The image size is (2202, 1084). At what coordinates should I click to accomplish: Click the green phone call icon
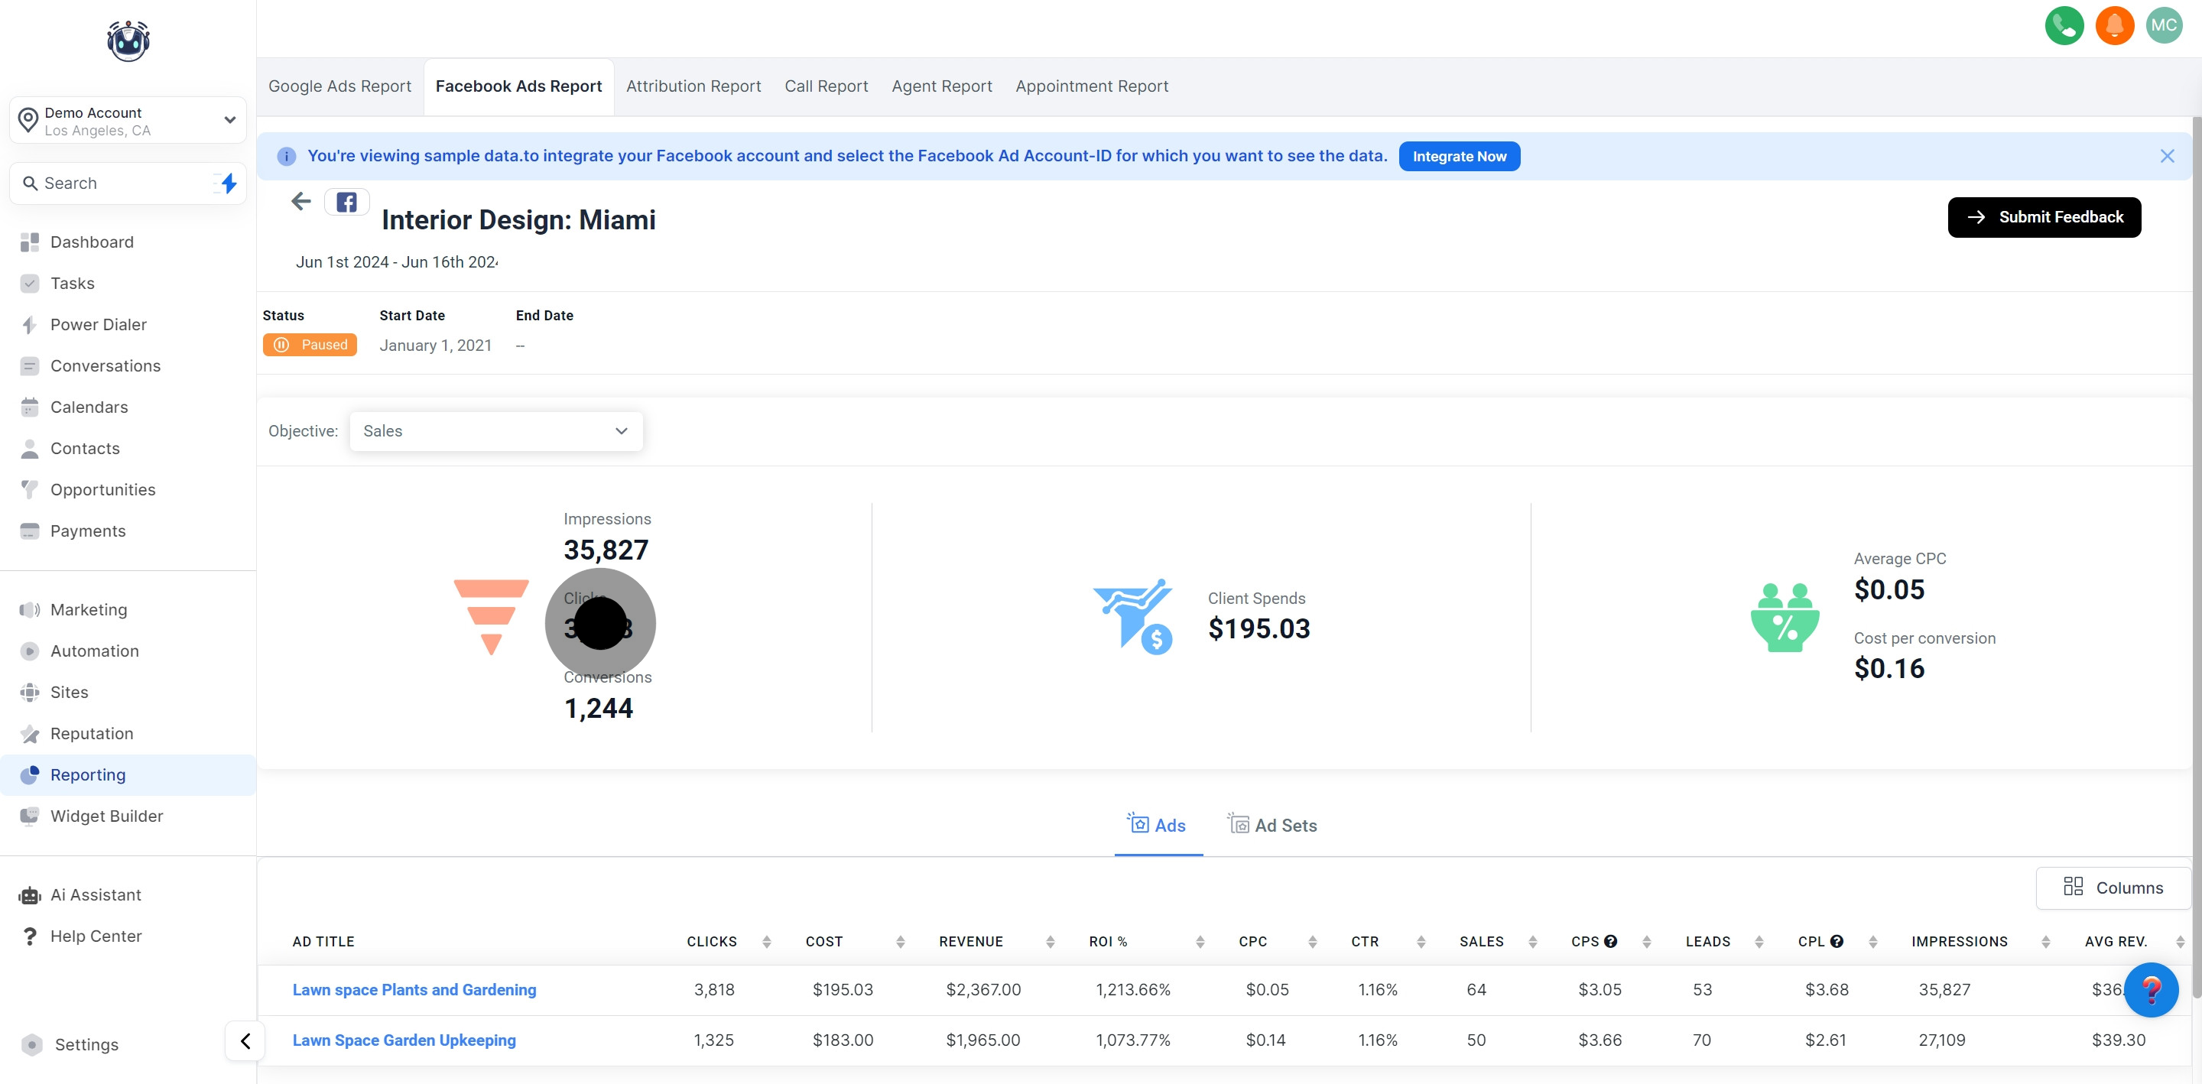point(2064,26)
